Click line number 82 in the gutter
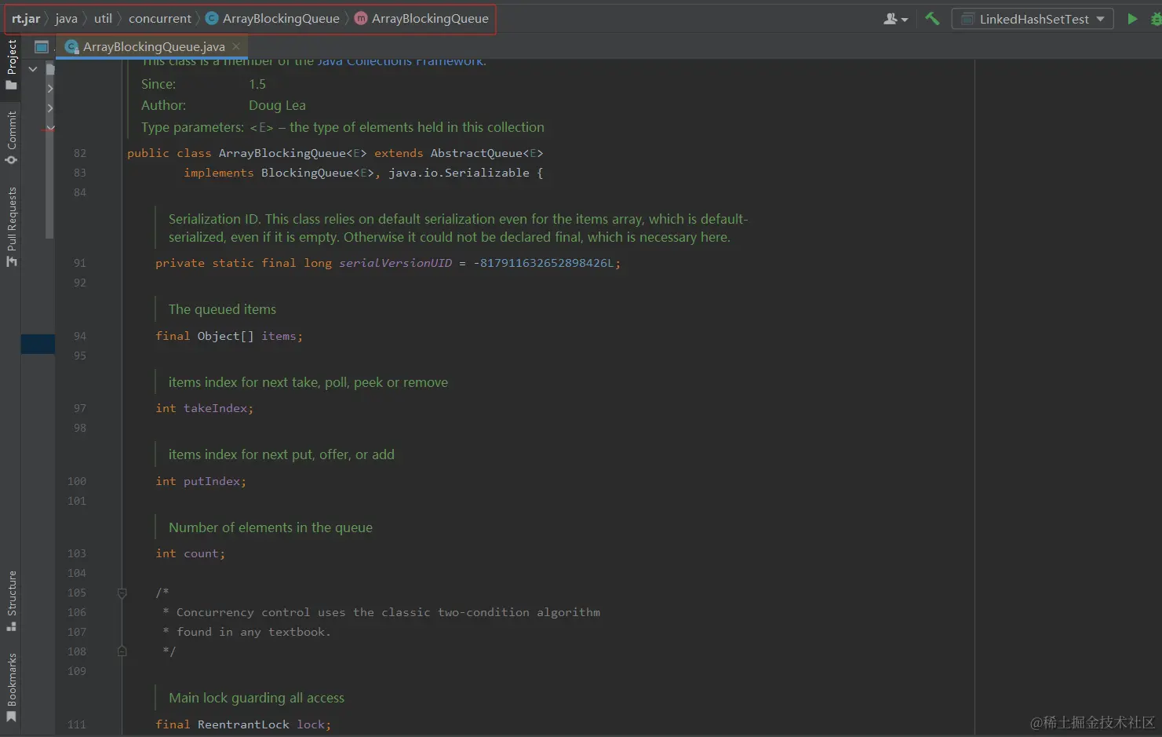This screenshot has width=1162, height=737. [80, 153]
